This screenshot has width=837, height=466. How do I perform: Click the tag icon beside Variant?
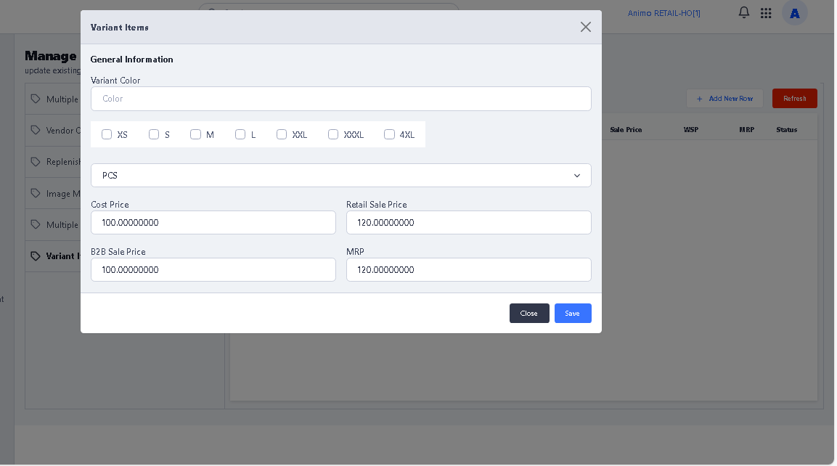pyautogui.click(x=36, y=256)
